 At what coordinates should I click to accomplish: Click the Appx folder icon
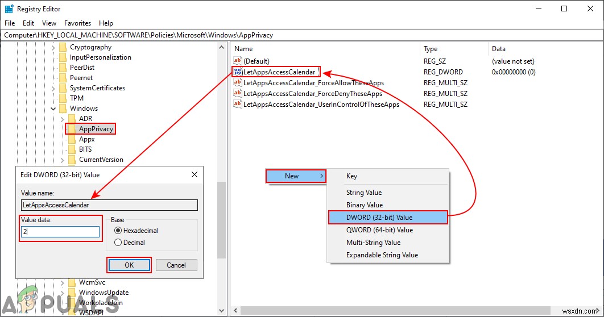[x=72, y=139]
